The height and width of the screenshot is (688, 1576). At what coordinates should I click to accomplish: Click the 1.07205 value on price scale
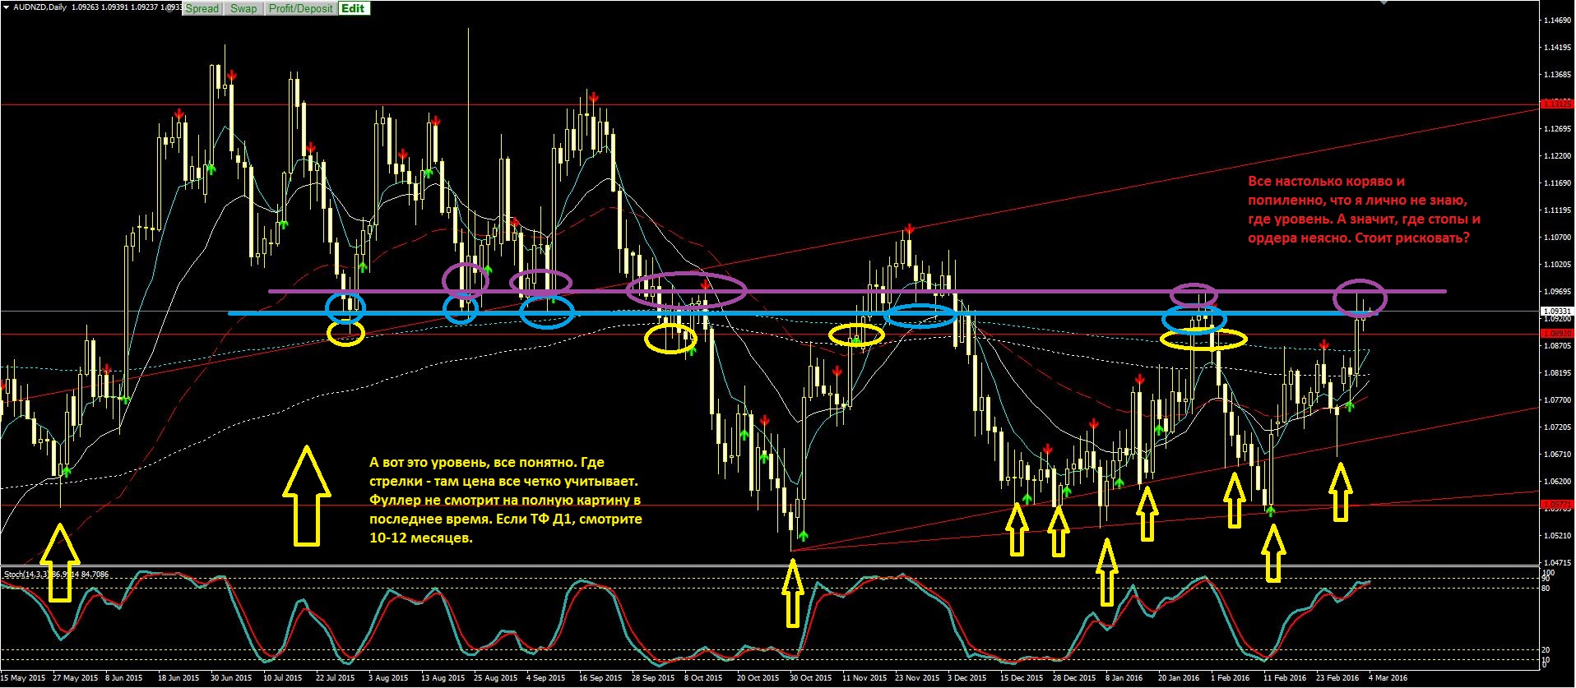(x=1558, y=427)
